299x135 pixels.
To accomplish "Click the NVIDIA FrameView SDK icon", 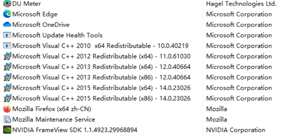I will (x=7, y=130).
